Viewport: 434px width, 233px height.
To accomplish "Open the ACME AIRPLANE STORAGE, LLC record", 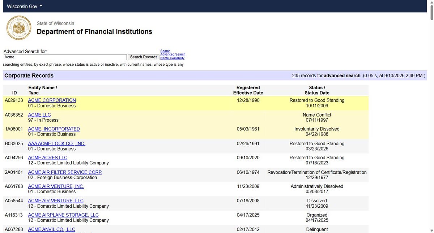I will (63, 215).
